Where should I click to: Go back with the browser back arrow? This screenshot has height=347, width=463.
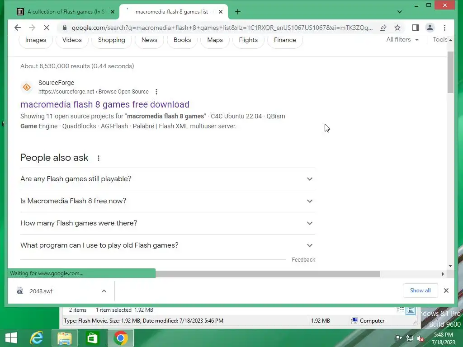tap(18, 28)
